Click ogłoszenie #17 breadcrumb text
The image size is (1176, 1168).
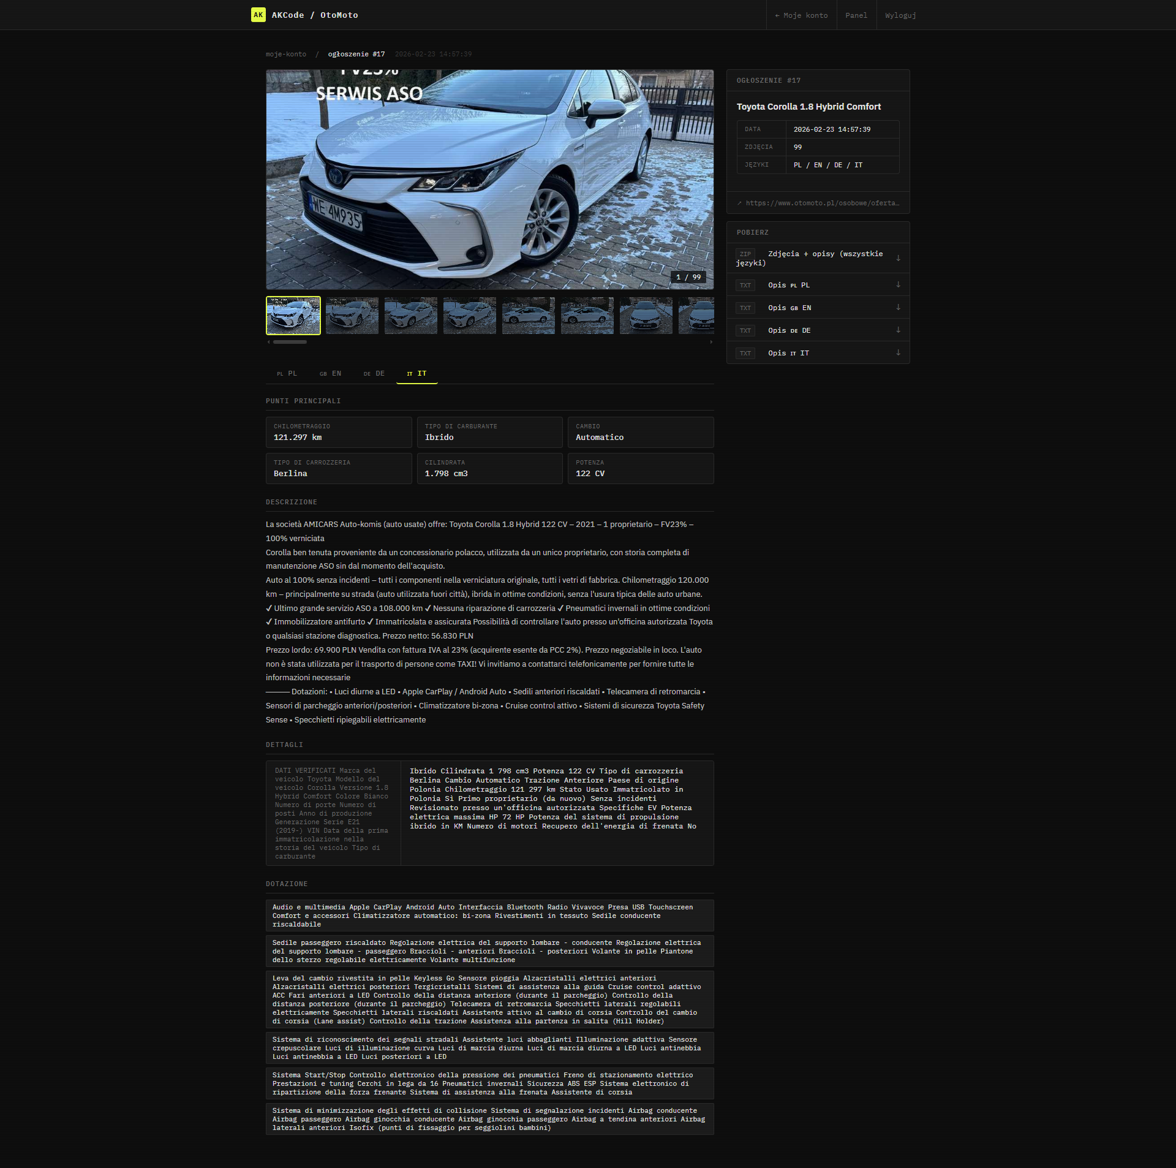pos(356,54)
